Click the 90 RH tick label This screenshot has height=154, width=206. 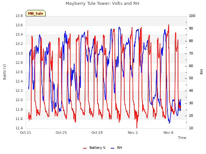click(x=191, y=29)
